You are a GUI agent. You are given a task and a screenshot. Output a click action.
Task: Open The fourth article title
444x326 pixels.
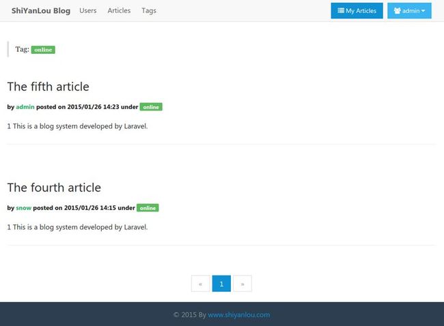click(x=54, y=188)
